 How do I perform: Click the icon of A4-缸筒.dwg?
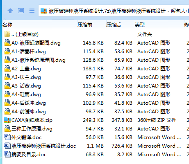point(7,94)
